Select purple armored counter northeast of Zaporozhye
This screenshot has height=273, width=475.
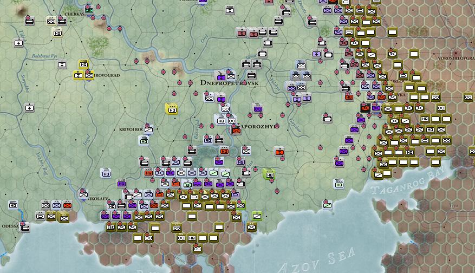pyautogui.click(x=258, y=108)
